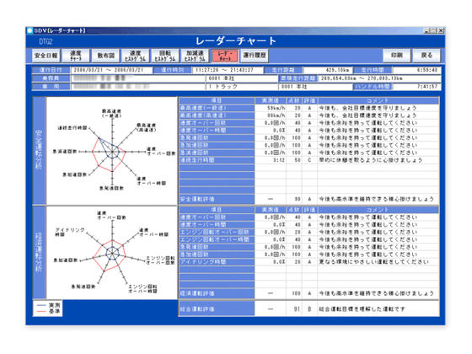The height and width of the screenshot is (354, 472).
Task: Click the 印刷 print button
Action: 397,56
